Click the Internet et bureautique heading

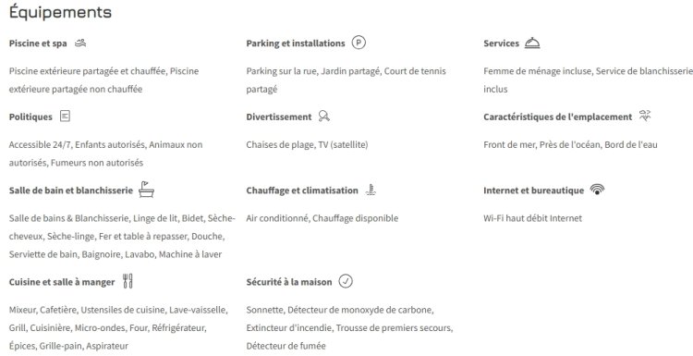533,190
